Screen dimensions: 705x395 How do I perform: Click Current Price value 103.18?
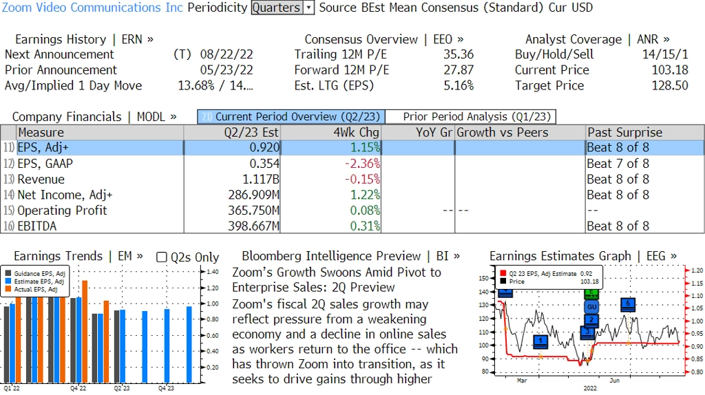pyautogui.click(x=670, y=70)
